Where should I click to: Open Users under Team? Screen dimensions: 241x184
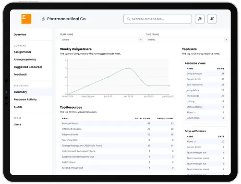click(17, 124)
